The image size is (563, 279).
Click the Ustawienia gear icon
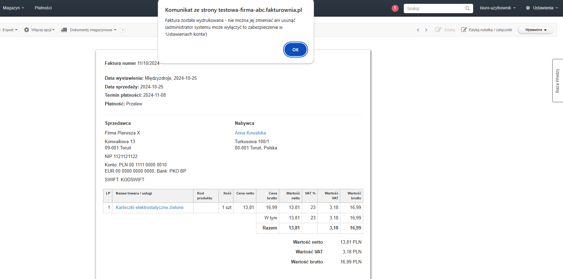(528, 8)
